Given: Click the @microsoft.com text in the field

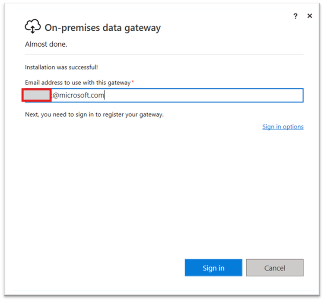Looking at the screenshot, I should pos(79,95).
